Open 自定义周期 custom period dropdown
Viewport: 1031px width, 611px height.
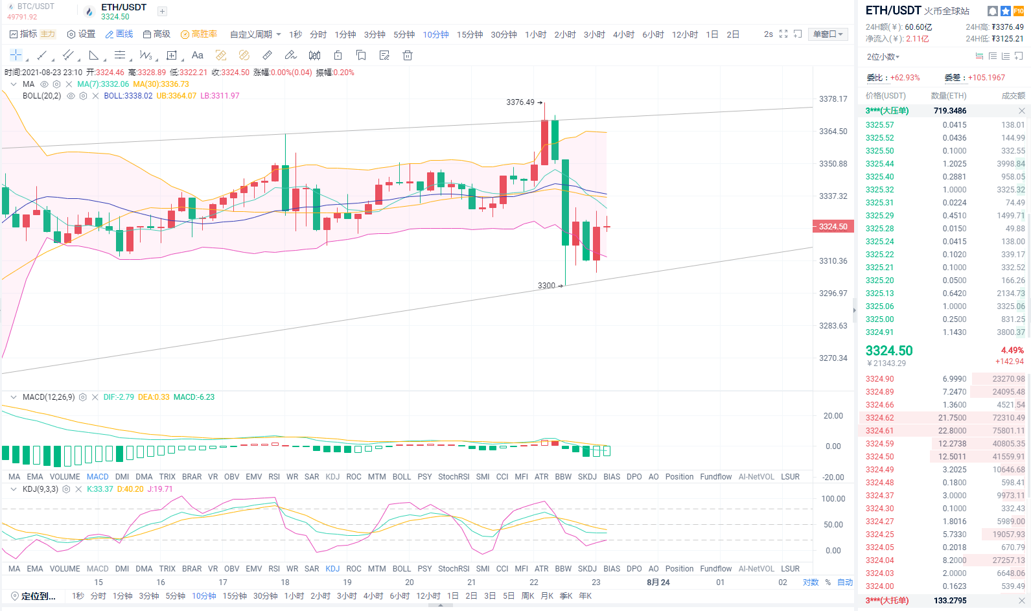click(255, 34)
